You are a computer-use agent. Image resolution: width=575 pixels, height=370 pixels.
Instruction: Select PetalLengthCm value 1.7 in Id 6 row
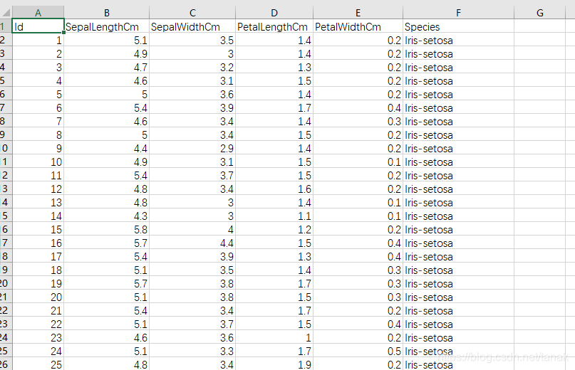(x=274, y=107)
